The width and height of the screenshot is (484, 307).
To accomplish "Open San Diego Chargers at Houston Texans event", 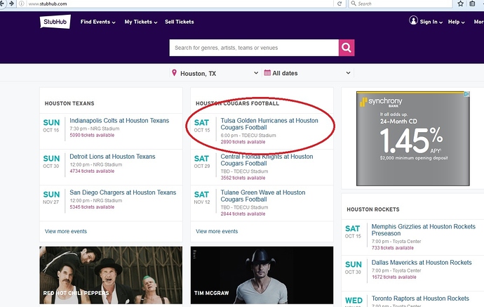I will pyautogui.click(x=123, y=192).
